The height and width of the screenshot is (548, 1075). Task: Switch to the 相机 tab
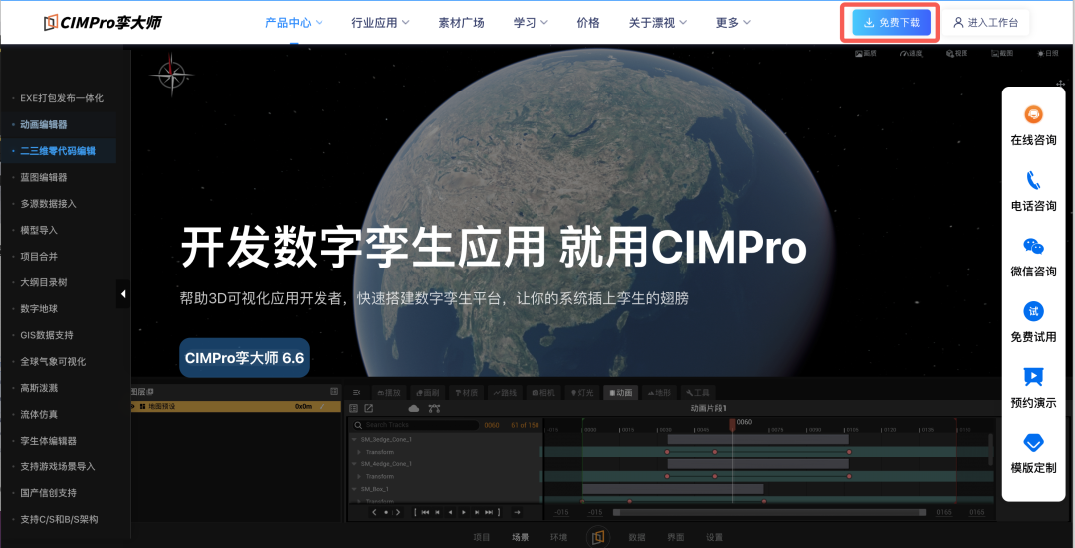point(544,393)
